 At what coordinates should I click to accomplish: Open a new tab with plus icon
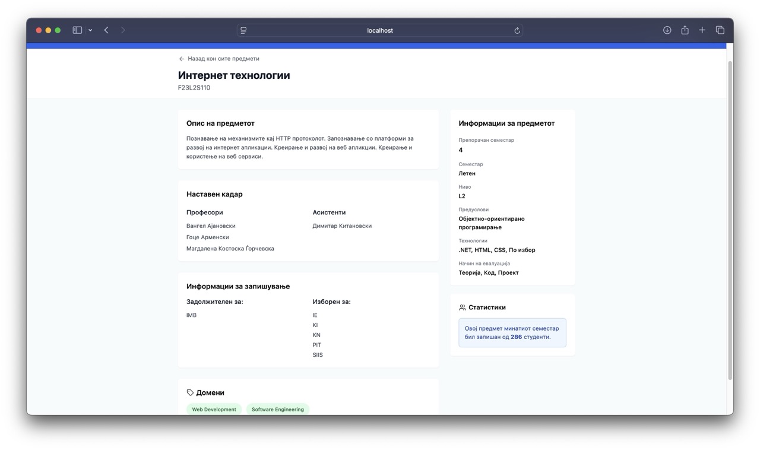(x=702, y=30)
